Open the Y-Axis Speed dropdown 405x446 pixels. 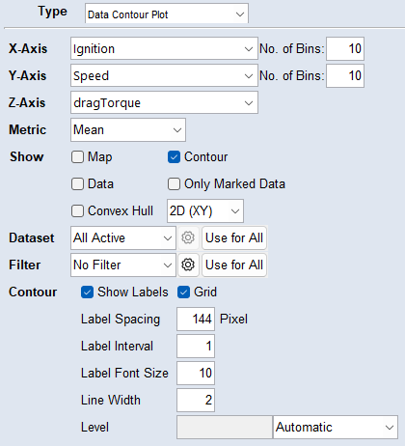(164, 75)
